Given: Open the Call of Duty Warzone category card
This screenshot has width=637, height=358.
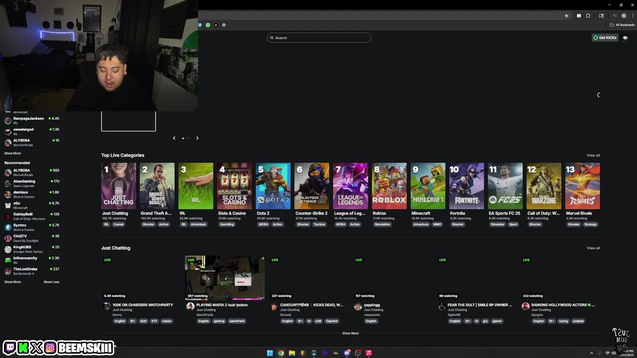Looking at the screenshot, I should pyautogui.click(x=544, y=186).
